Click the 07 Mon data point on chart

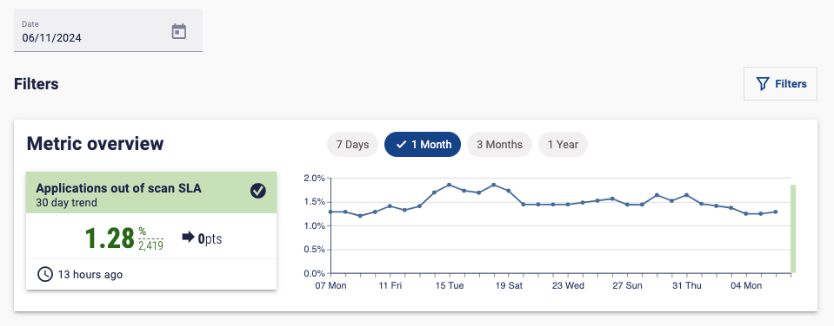330,212
